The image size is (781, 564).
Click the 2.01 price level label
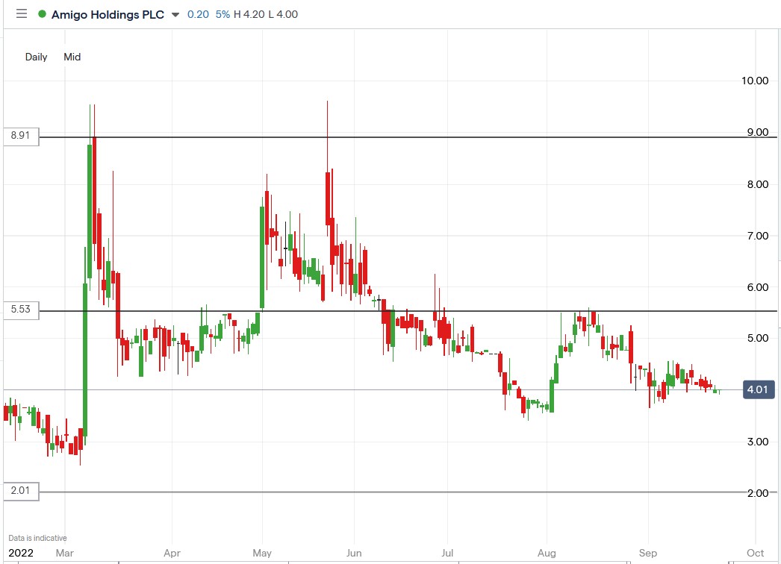coord(20,492)
